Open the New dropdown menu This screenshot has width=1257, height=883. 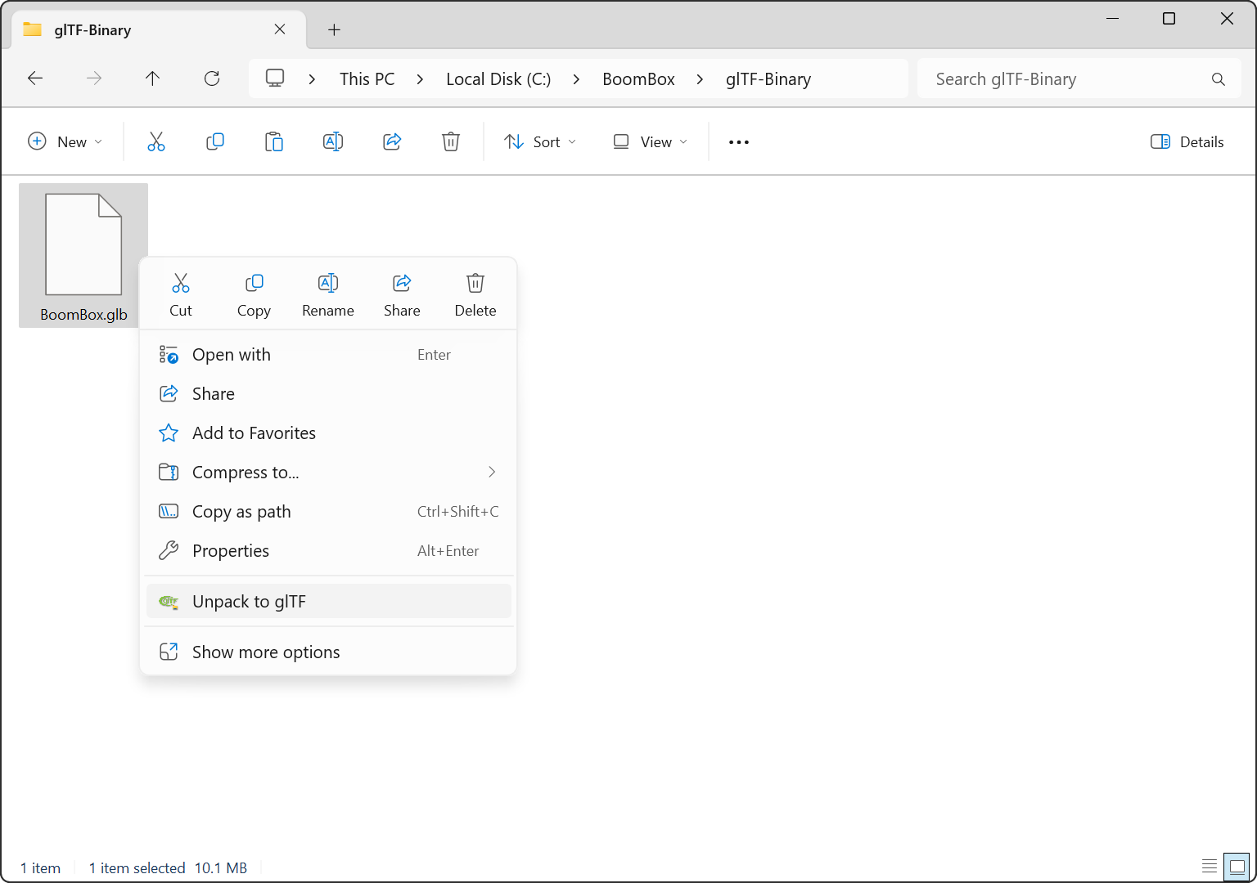(x=65, y=142)
